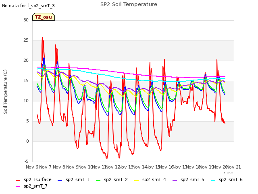Click the Nov 6 x-axis date label
This screenshot has height=194, width=258.
(32, 167)
